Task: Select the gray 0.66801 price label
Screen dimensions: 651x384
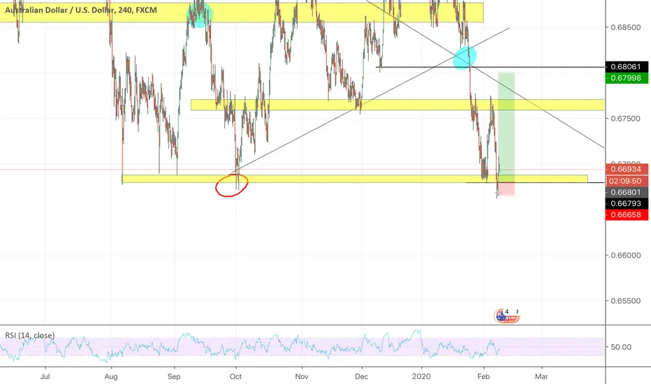Action: click(627, 192)
